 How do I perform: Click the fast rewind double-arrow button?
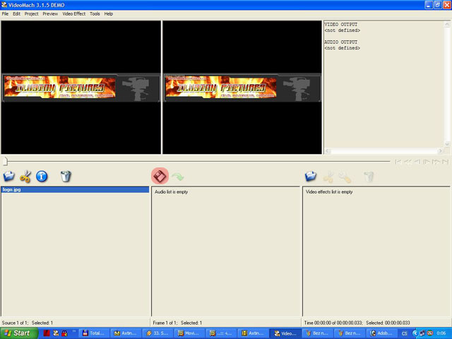(x=408, y=162)
